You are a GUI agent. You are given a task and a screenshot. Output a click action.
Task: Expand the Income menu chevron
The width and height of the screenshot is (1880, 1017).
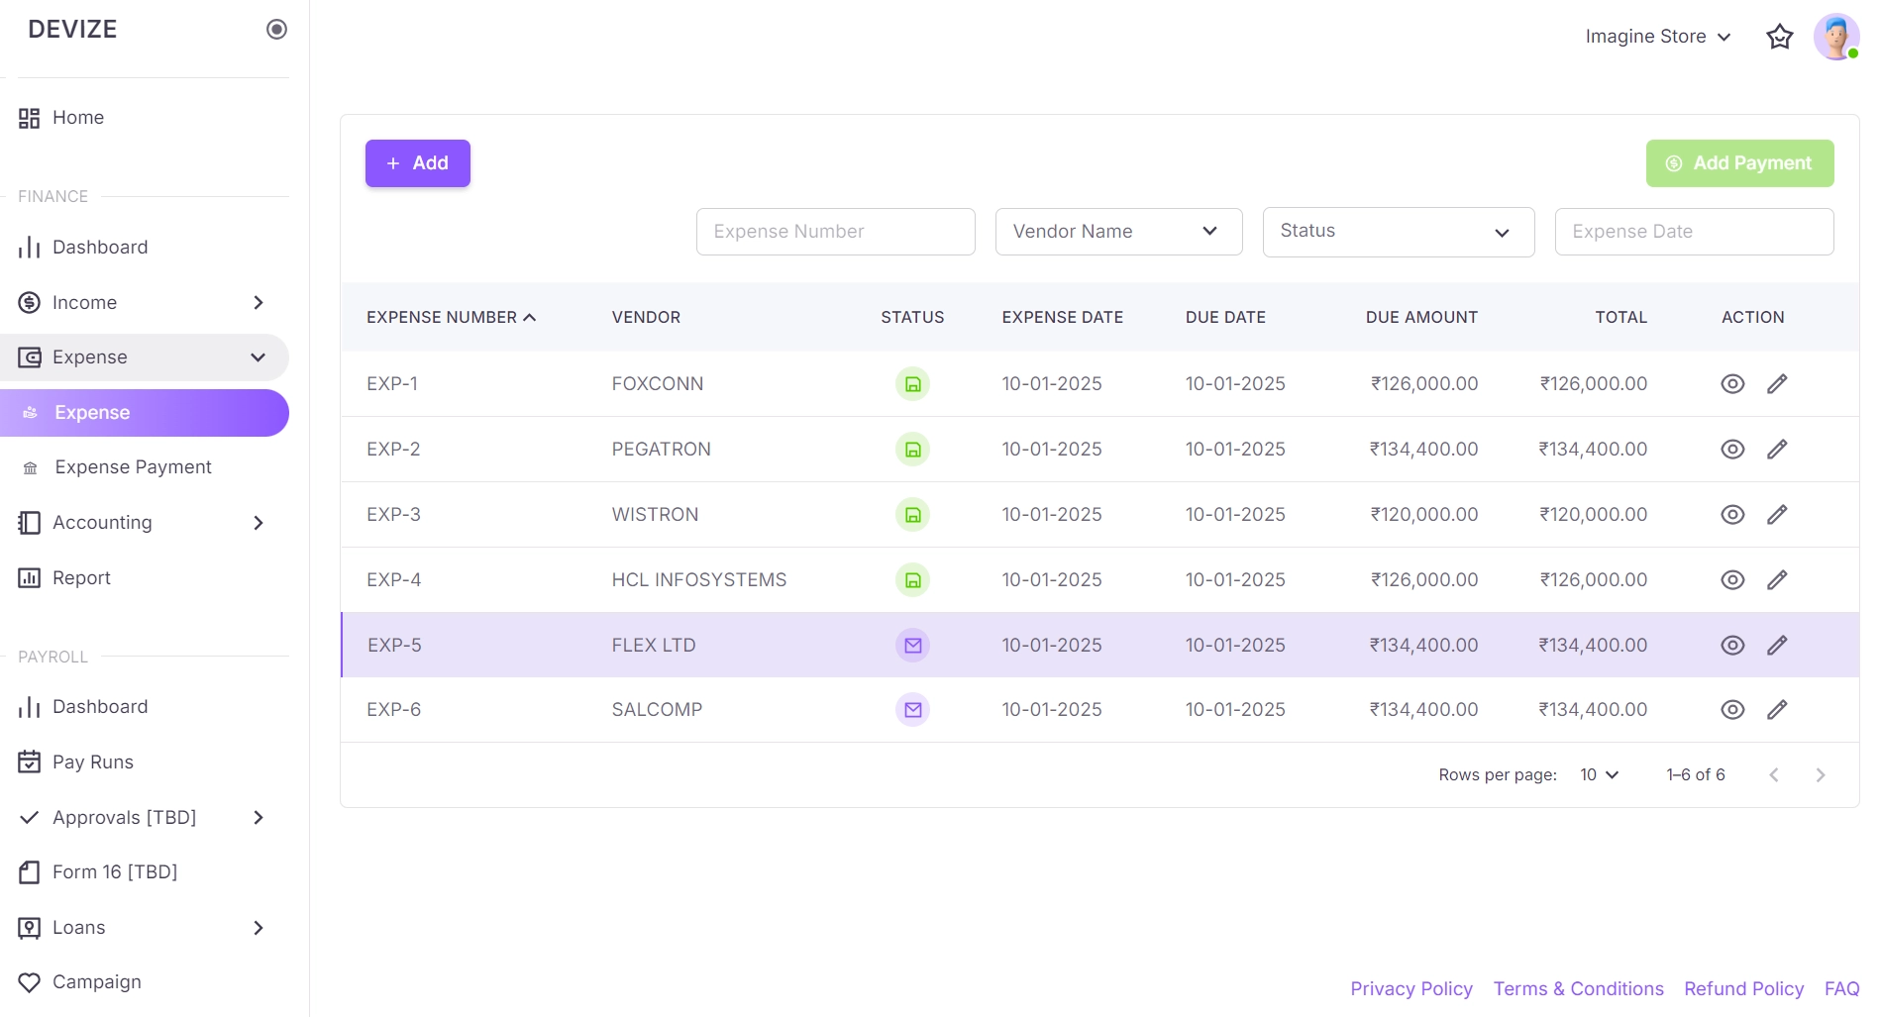[x=259, y=303]
